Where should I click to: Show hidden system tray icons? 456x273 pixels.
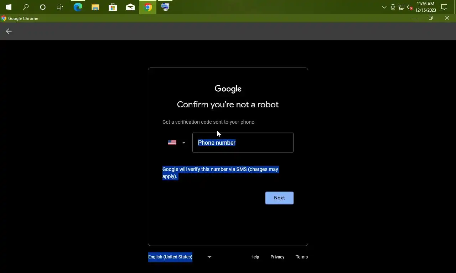[x=384, y=7]
